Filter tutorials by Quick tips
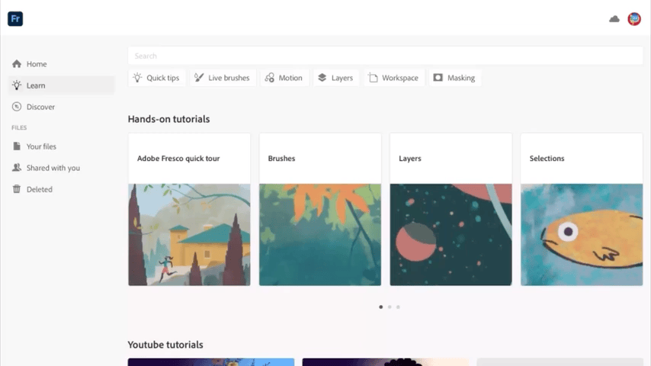 157,78
